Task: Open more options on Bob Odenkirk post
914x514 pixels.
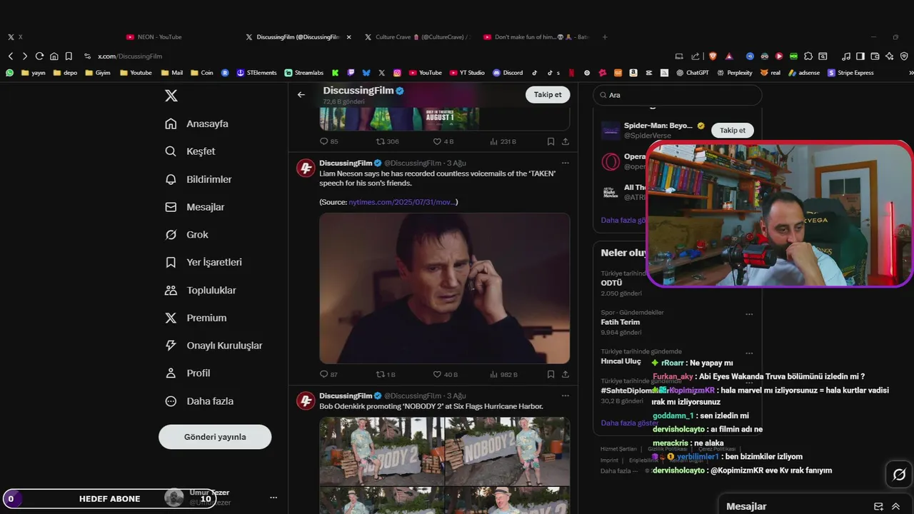Action: [x=565, y=395]
